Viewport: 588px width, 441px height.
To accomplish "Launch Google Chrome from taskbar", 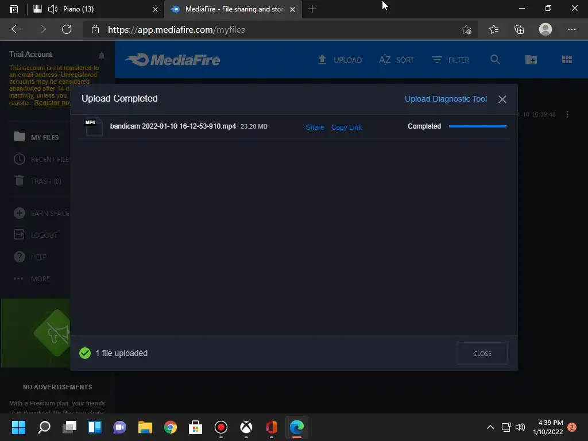I will point(170,427).
